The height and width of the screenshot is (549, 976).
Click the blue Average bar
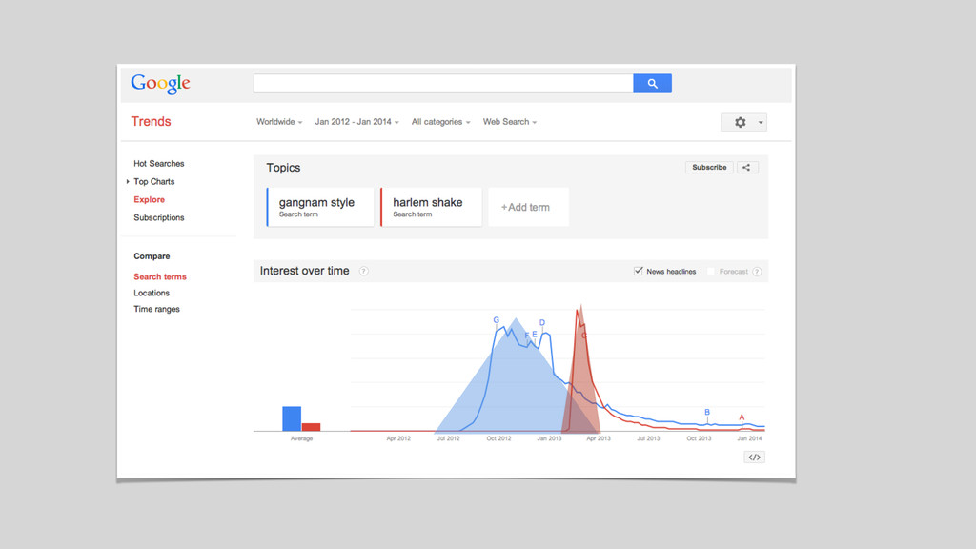point(292,419)
